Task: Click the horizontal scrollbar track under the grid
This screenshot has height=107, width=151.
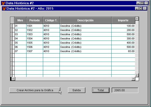Action: 73,79
